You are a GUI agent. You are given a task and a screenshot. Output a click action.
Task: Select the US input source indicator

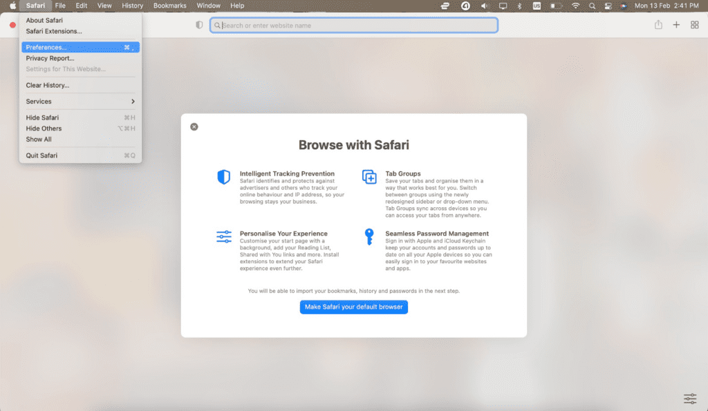537,6
